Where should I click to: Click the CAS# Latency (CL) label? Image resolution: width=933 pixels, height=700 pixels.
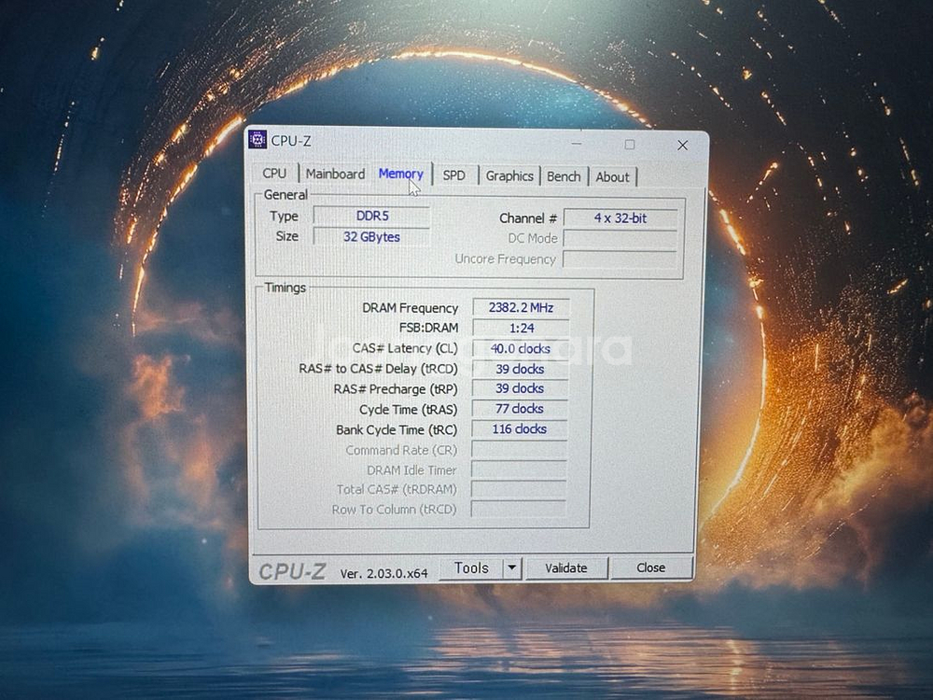(405, 348)
